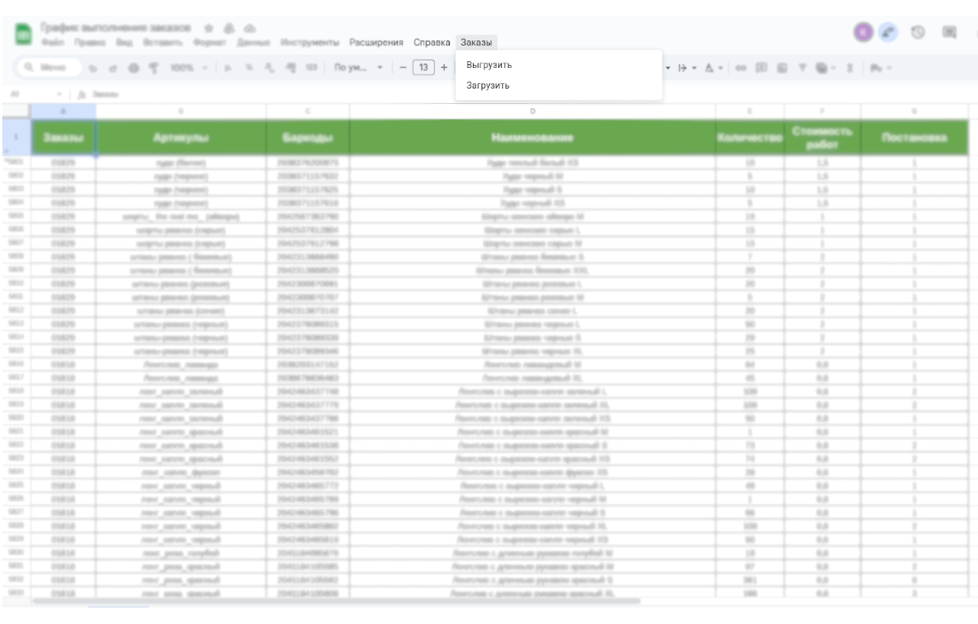Open the Формат menu
The width and height of the screenshot is (978, 624).
tap(210, 42)
